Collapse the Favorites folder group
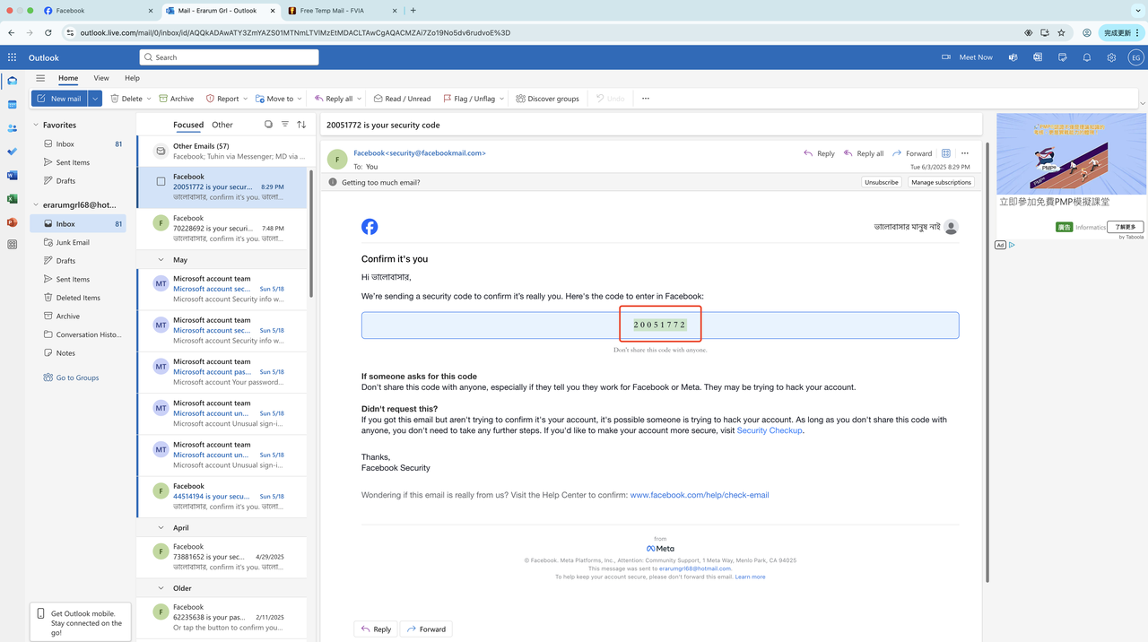The image size is (1148, 642). pos(36,126)
